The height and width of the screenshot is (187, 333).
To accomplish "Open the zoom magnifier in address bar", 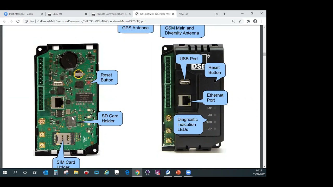I will (x=233, y=21).
